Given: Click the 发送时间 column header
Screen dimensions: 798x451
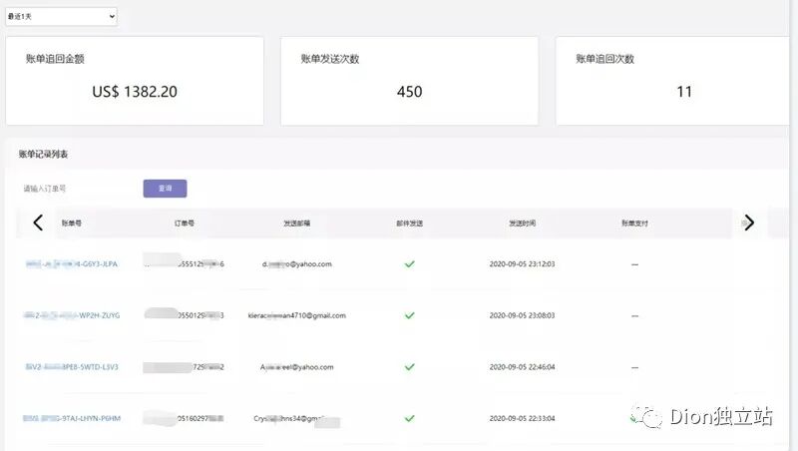Looking at the screenshot, I should (522, 223).
